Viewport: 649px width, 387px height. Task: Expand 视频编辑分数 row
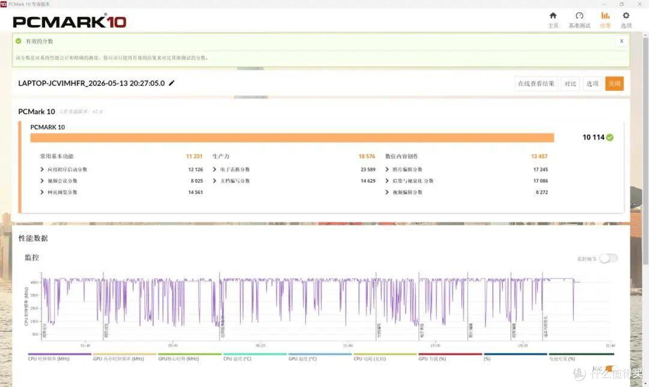(x=387, y=192)
